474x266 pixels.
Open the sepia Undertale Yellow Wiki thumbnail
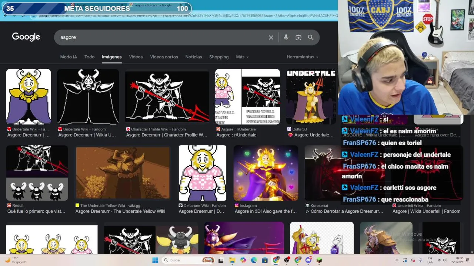tap(123, 173)
